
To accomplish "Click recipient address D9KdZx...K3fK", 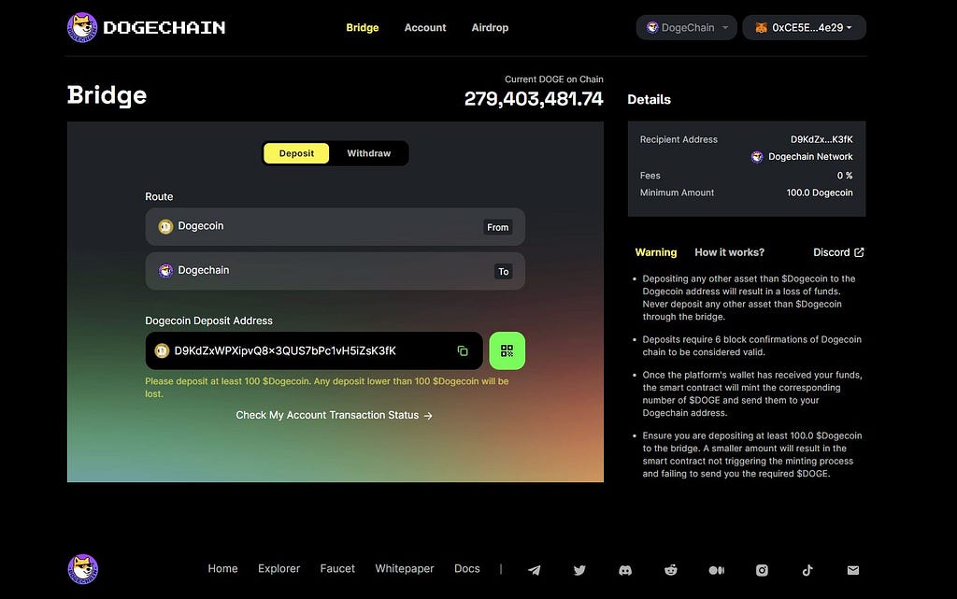I will pos(821,139).
